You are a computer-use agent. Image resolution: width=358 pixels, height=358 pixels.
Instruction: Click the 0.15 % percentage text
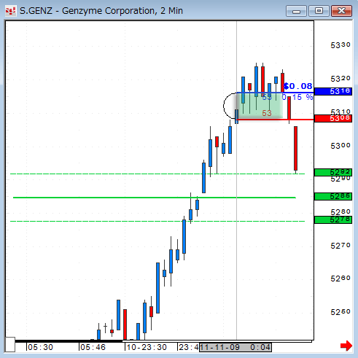coord(297,97)
